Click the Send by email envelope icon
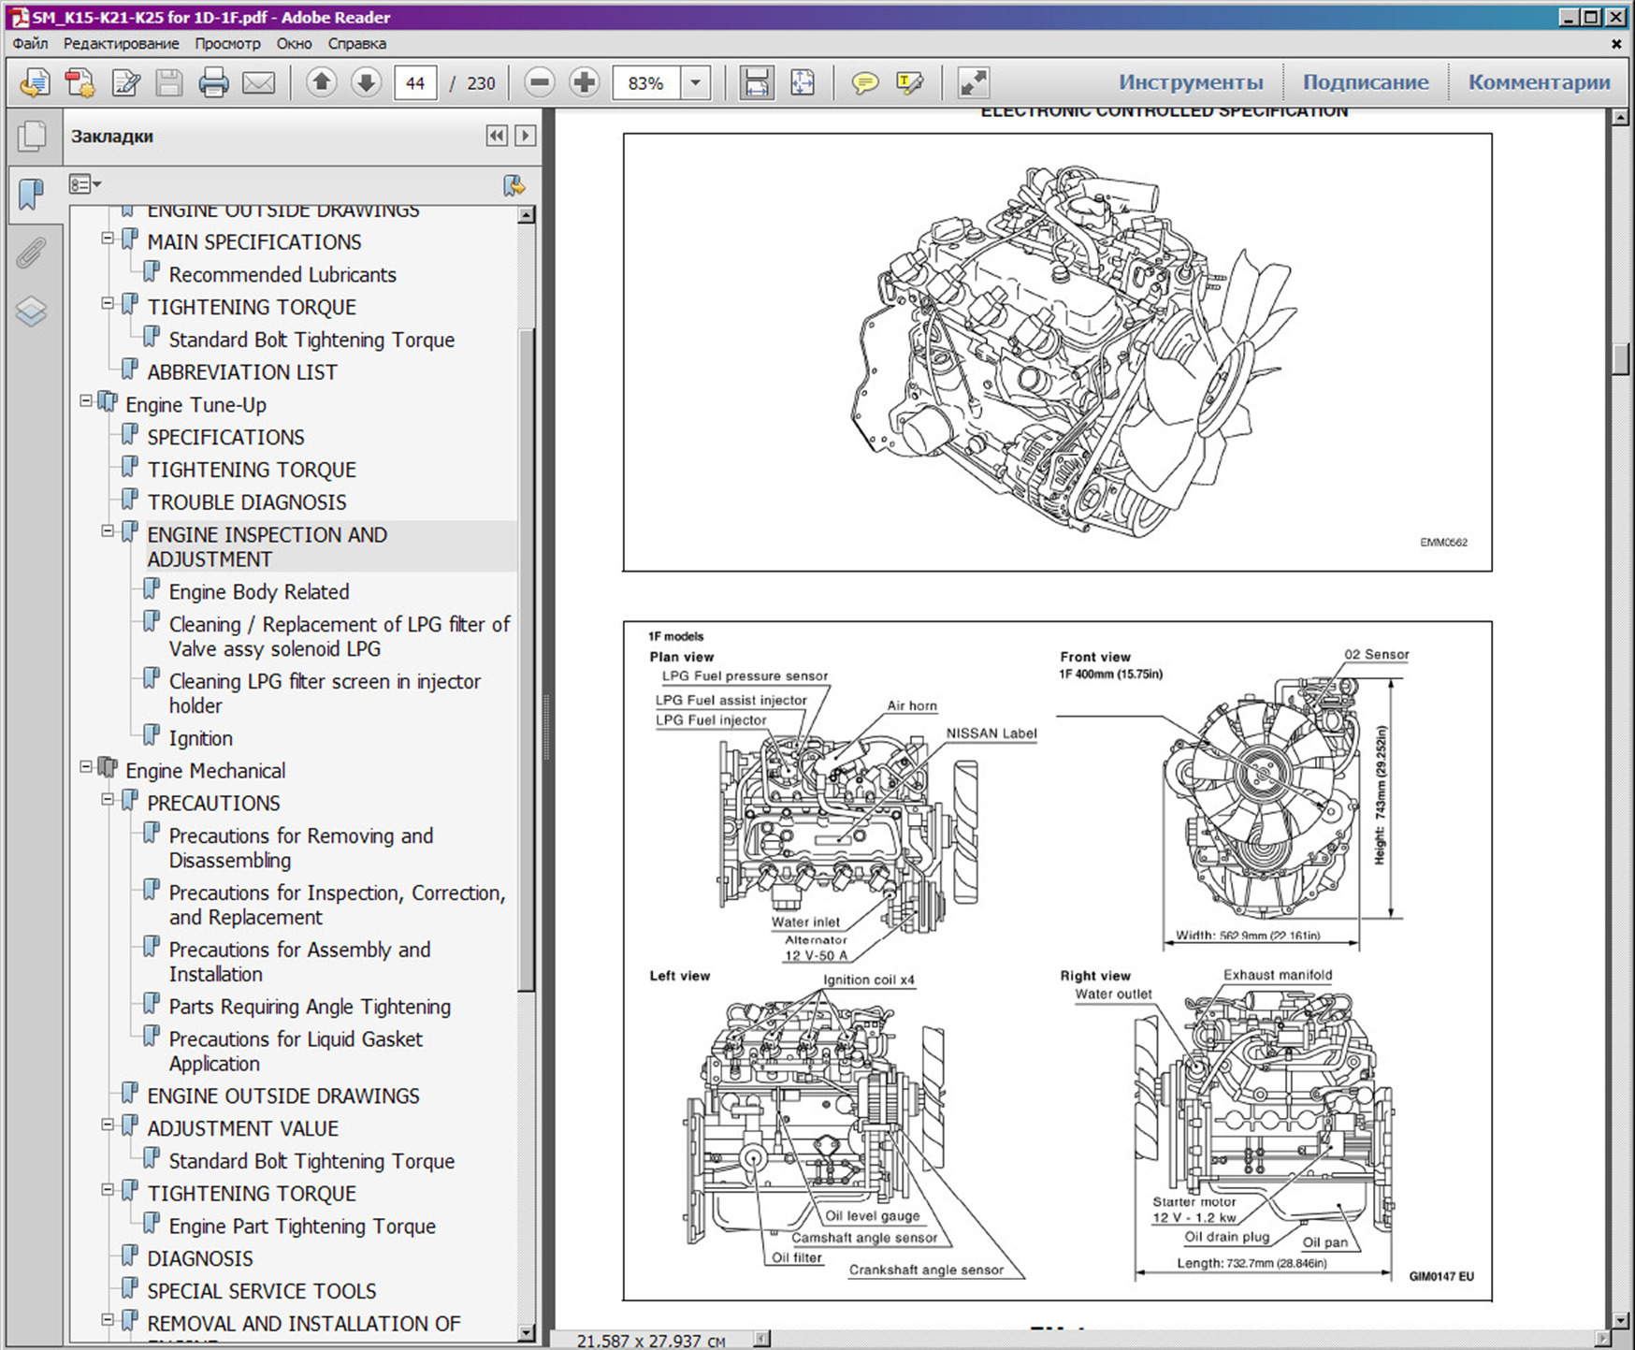The width and height of the screenshot is (1635, 1350). click(258, 83)
